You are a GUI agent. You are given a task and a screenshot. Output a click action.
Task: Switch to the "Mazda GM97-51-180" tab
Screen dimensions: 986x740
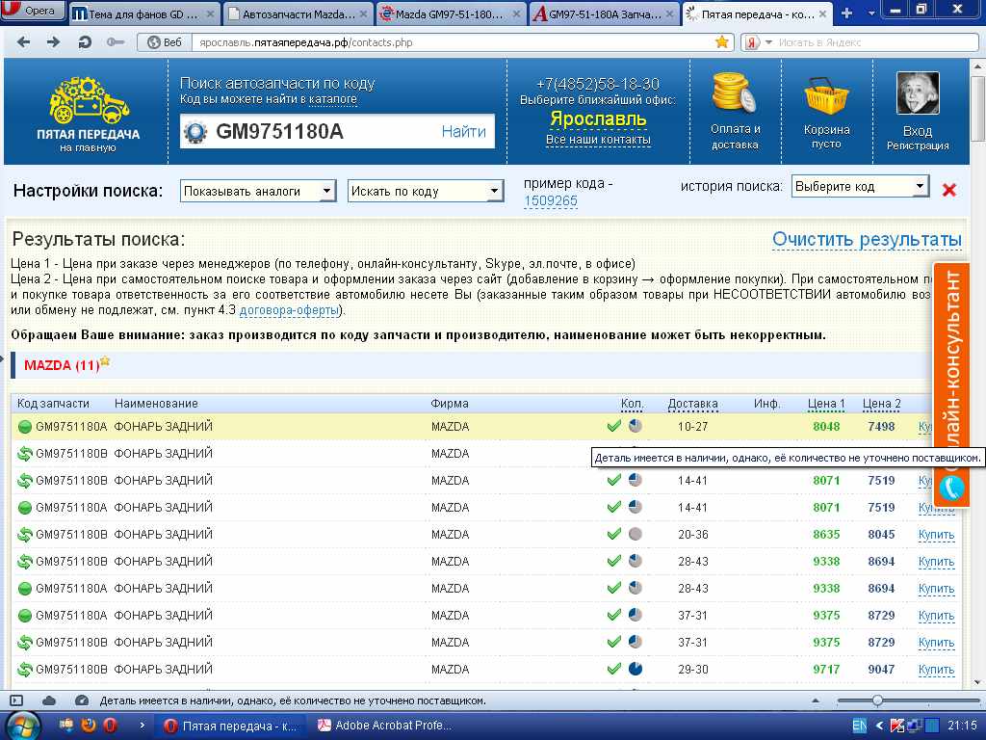pos(451,13)
